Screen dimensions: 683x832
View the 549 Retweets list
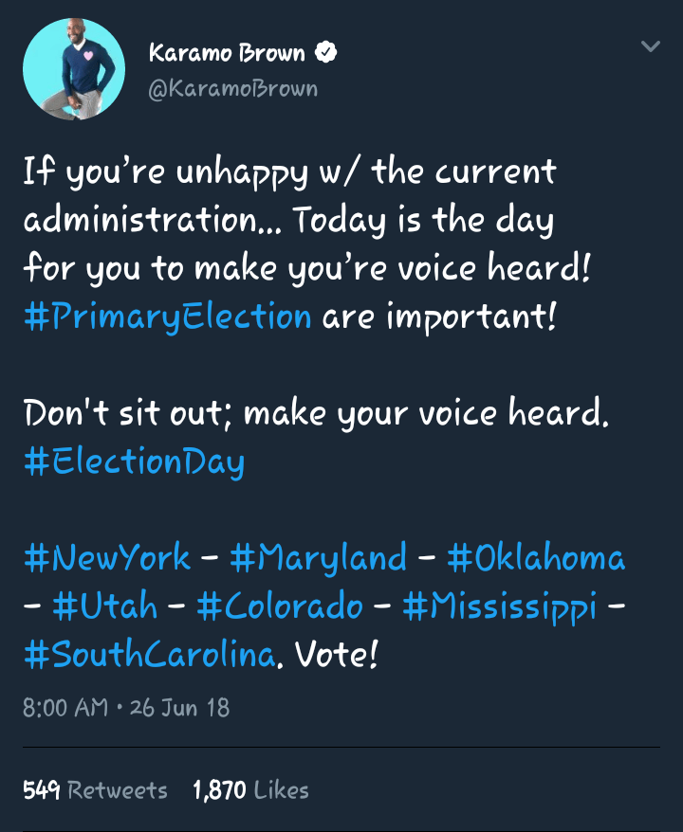pyautogui.click(x=95, y=789)
